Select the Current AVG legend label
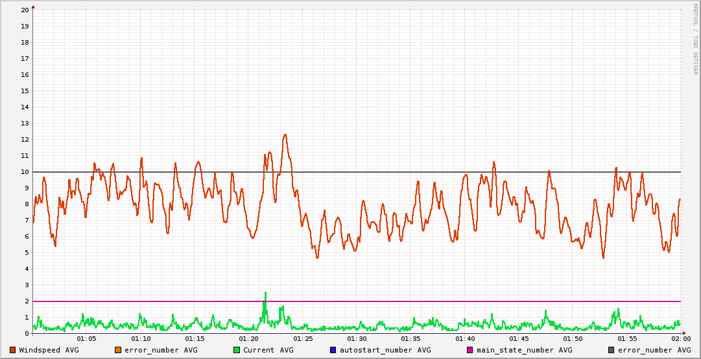Screen dimensions: 701x359 268,350
